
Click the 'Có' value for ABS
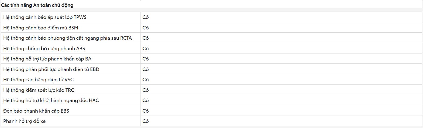tap(146, 48)
